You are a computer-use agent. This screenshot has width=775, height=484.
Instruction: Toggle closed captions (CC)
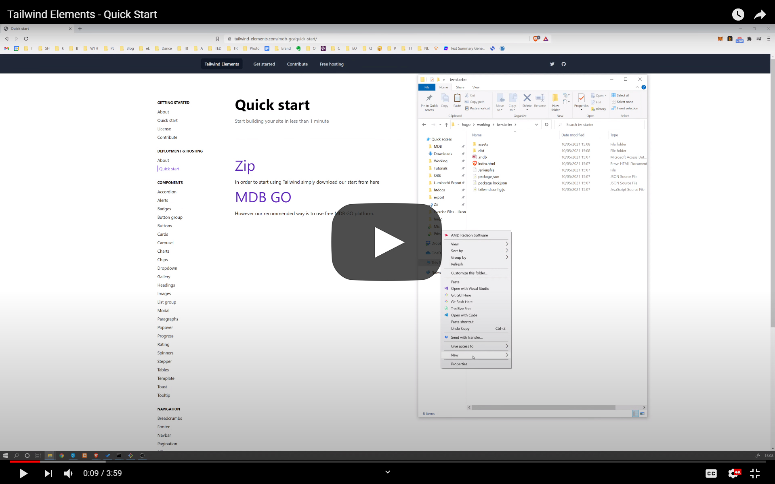point(711,473)
